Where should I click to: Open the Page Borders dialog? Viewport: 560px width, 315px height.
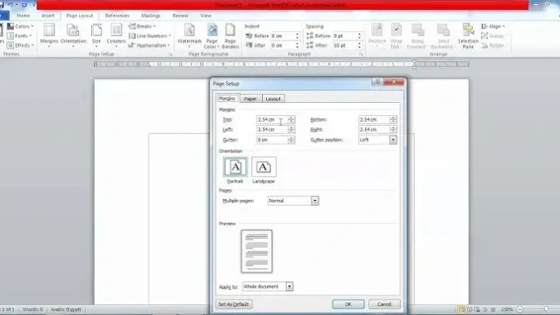[231, 35]
